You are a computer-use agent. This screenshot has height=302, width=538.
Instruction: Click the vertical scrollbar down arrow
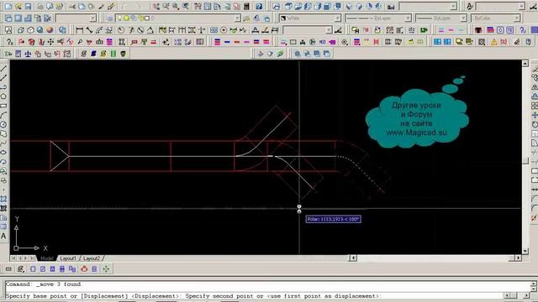coord(525,252)
